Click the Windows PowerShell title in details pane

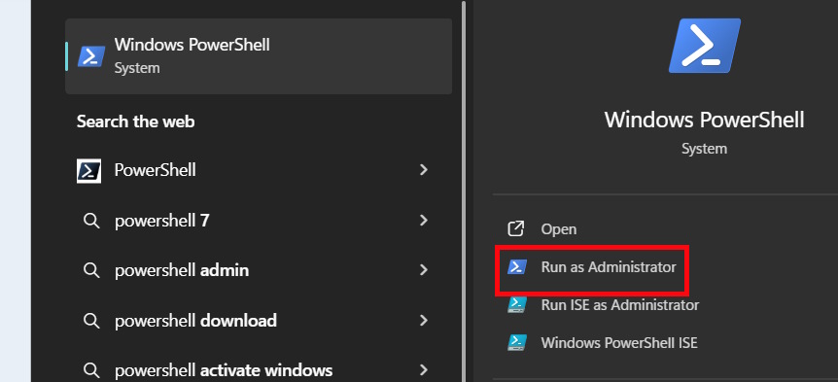tap(704, 120)
